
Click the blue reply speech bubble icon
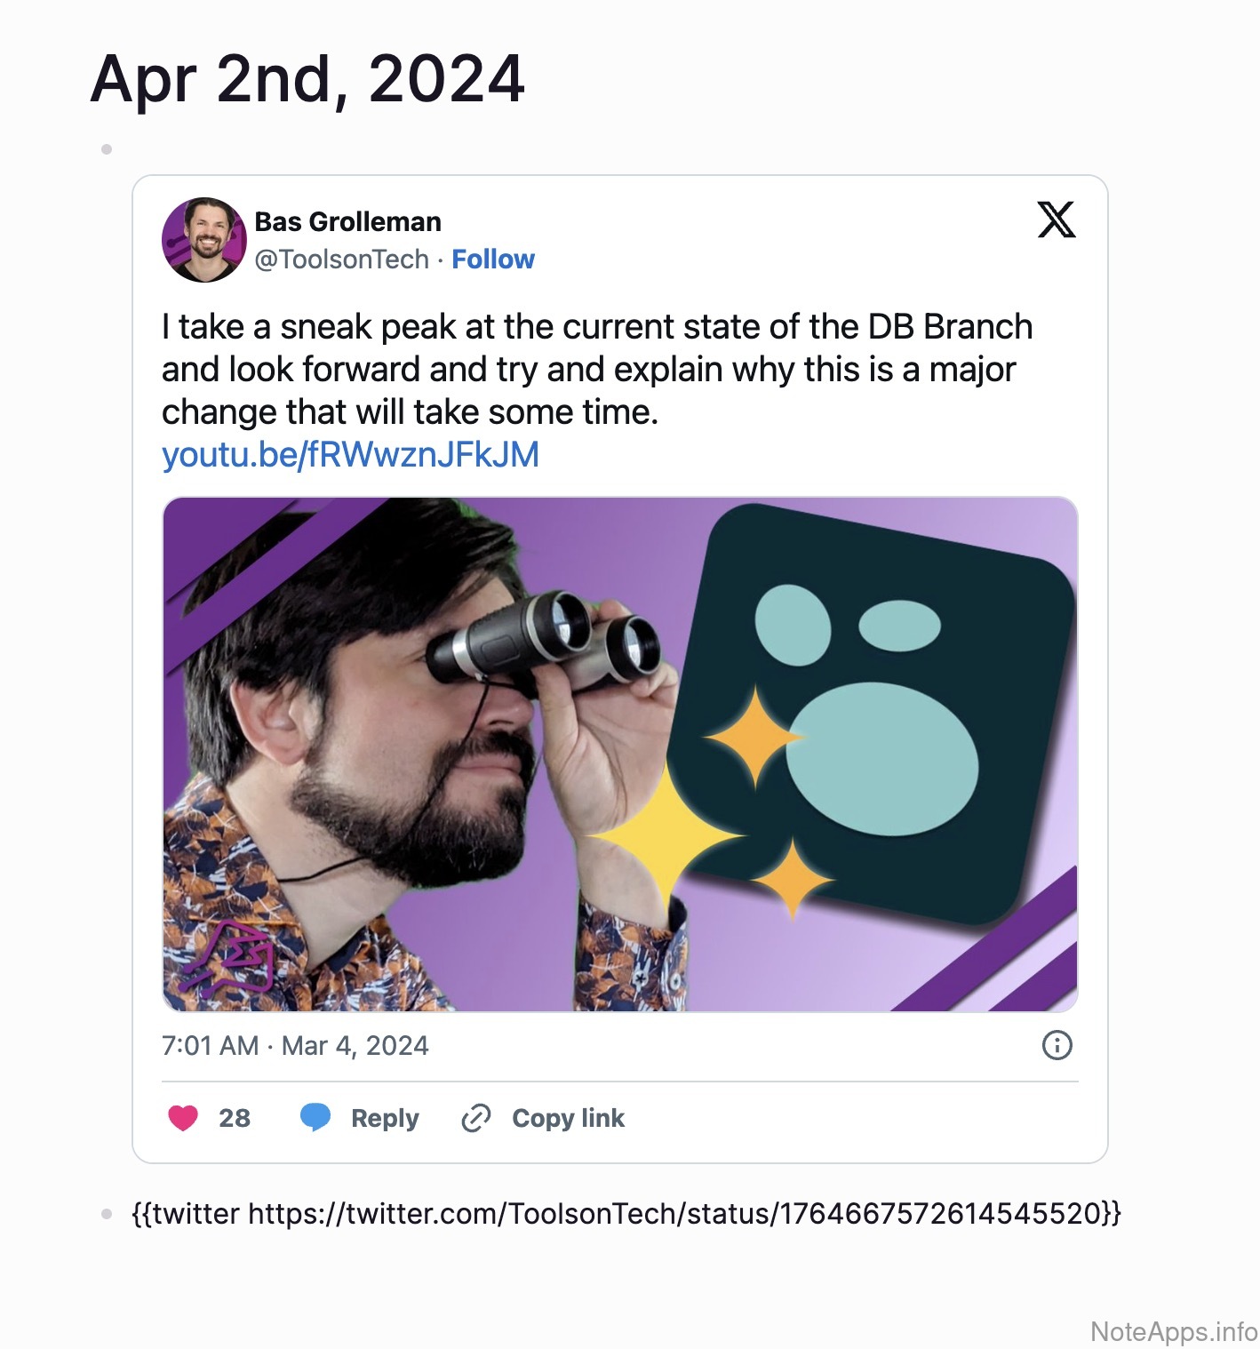(315, 1117)
